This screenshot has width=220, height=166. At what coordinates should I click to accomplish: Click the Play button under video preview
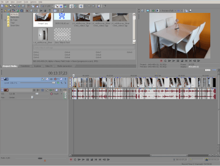pyautogui.click(x=174, y=61)
